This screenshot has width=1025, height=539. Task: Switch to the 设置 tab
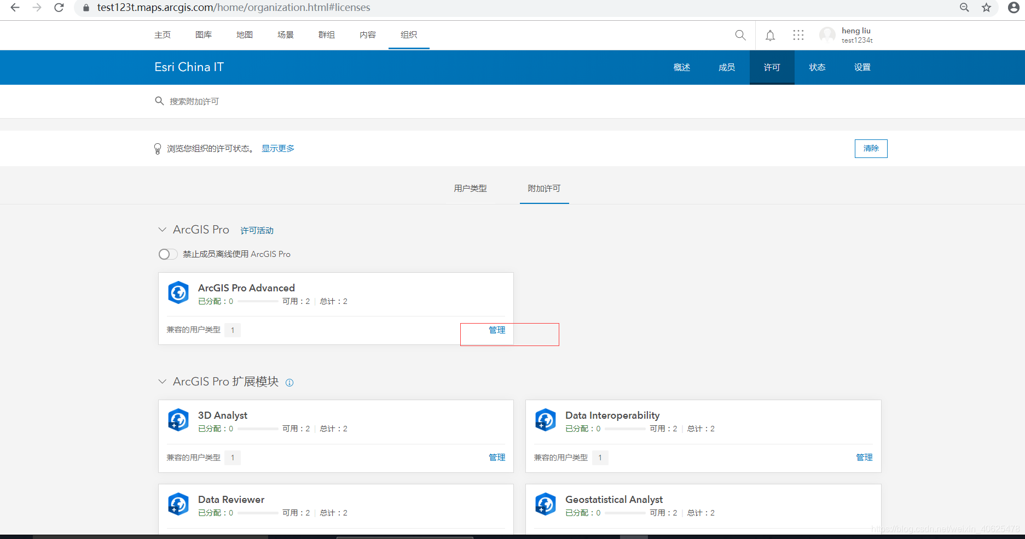pyautogui.click(x=862, y=67)
